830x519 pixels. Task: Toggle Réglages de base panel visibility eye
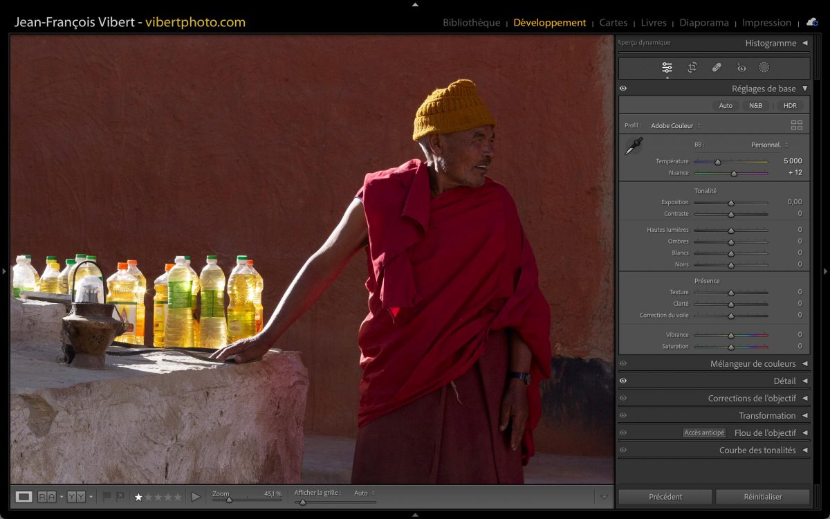[623, 89]
